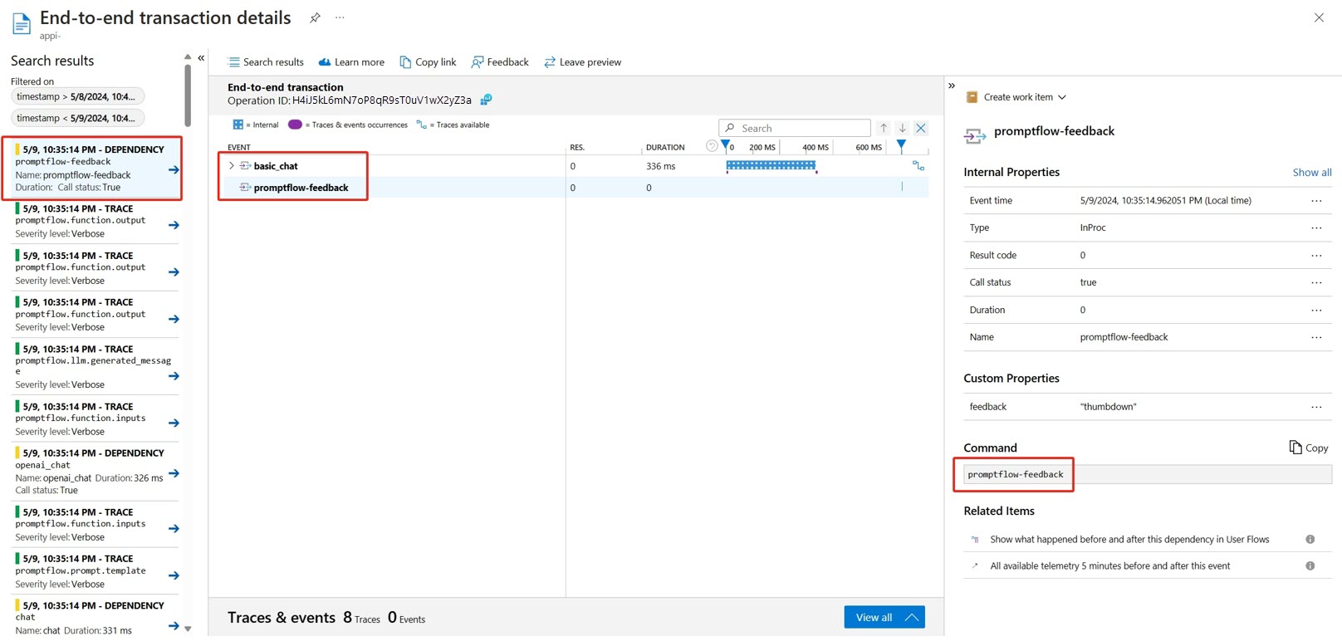1342x641 pixels.
Task: Click the 8 Traces count
Action: pyautogui.click(x=361, y=618)
